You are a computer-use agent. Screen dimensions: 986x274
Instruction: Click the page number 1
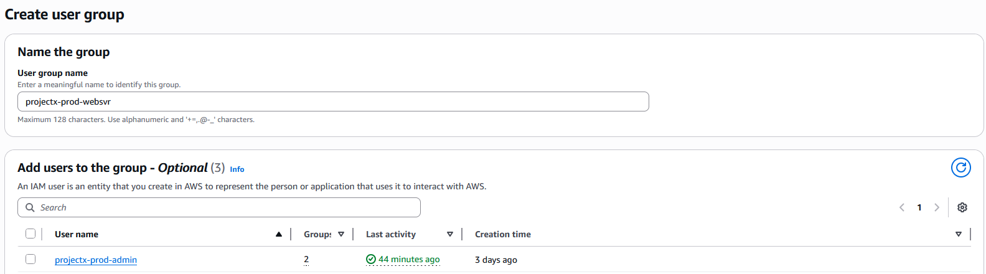click(x=919, y=207)
